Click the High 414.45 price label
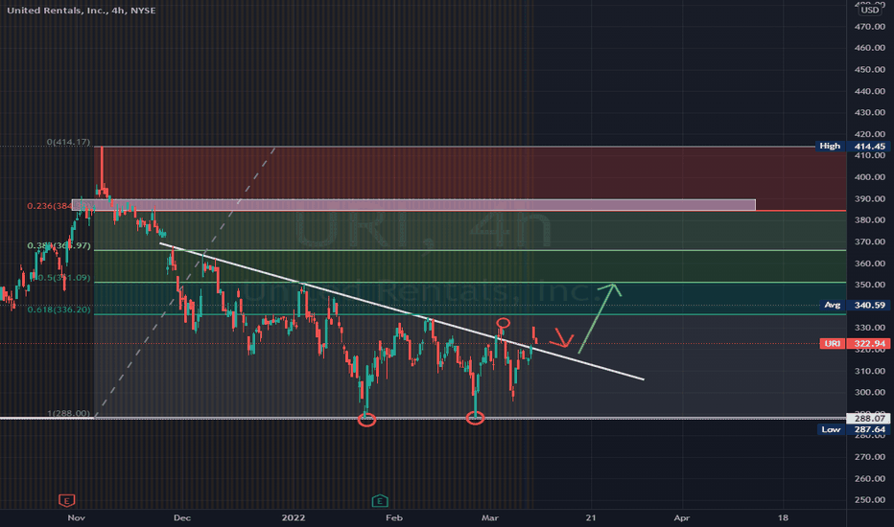Screen dimensions: 894x527 point(853,147)
